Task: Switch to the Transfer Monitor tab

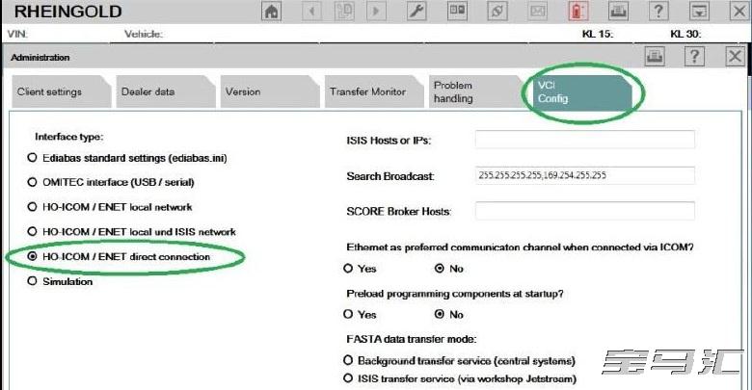Action: click(x=374, y=91)
